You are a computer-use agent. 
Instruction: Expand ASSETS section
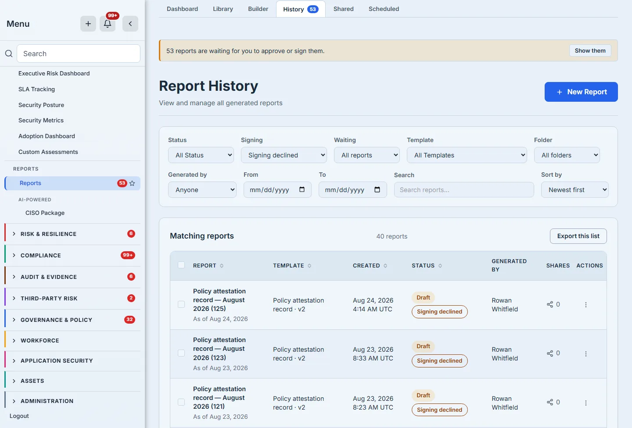tap(72, 381)
